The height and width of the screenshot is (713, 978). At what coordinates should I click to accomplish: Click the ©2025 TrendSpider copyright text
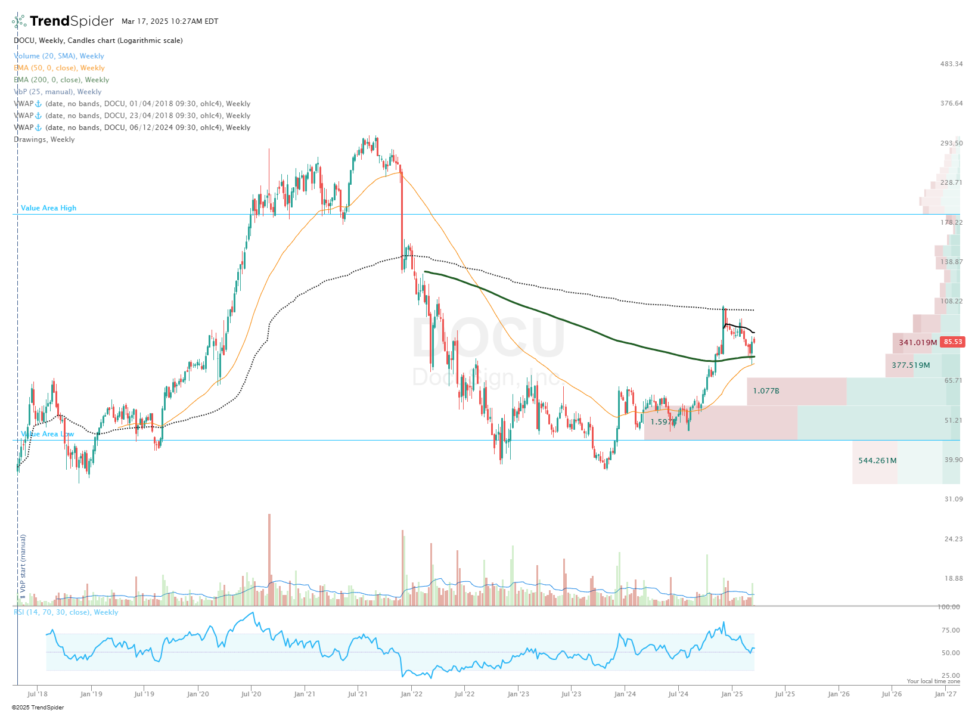tap(38, 708)
